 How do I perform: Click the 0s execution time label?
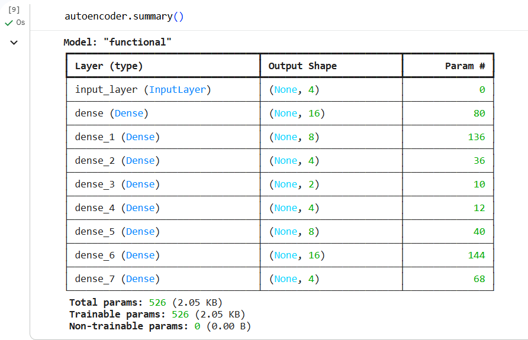(x=21, y=22)
